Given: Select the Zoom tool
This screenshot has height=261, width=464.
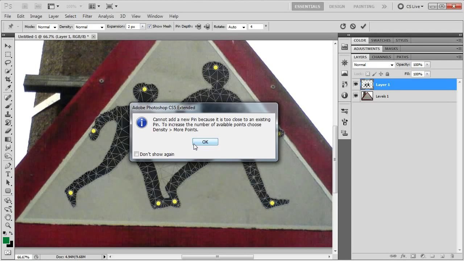Looking at the screenshot, I should click(8, 225).
